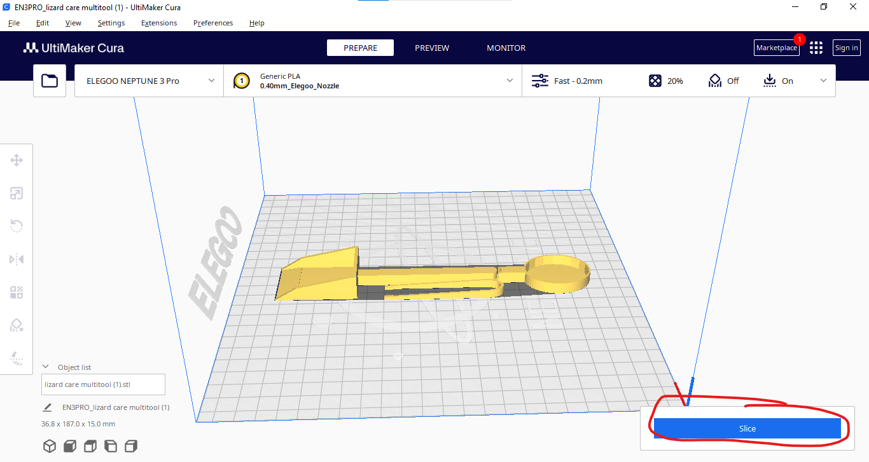This screenshot has width=869, height=462.
Task: Collapse the Object list section
Action: click(46, 367)
